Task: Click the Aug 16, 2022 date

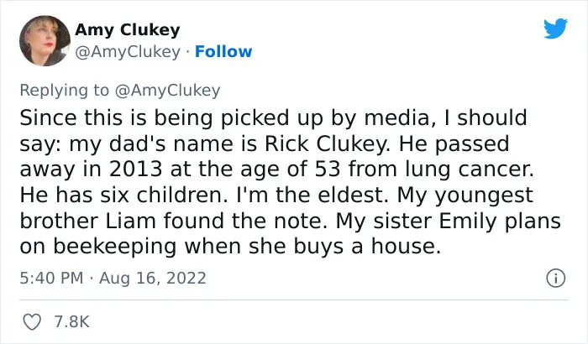Action: [x=153, y=279]
